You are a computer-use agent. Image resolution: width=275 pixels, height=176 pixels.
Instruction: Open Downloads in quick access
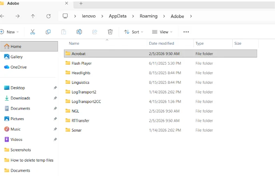pyautogui.click(x=20, y=98)
